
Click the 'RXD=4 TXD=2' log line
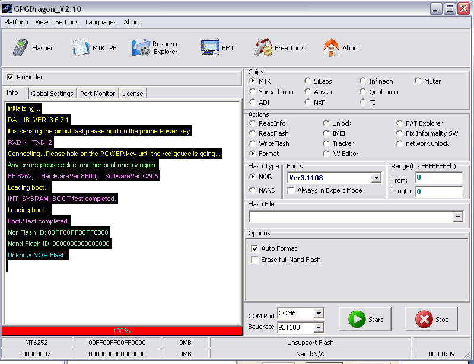click(30, 142)
